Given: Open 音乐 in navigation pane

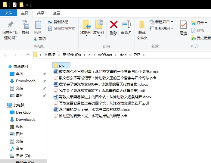Looking at the screenshot, I should tap(17, 149).
